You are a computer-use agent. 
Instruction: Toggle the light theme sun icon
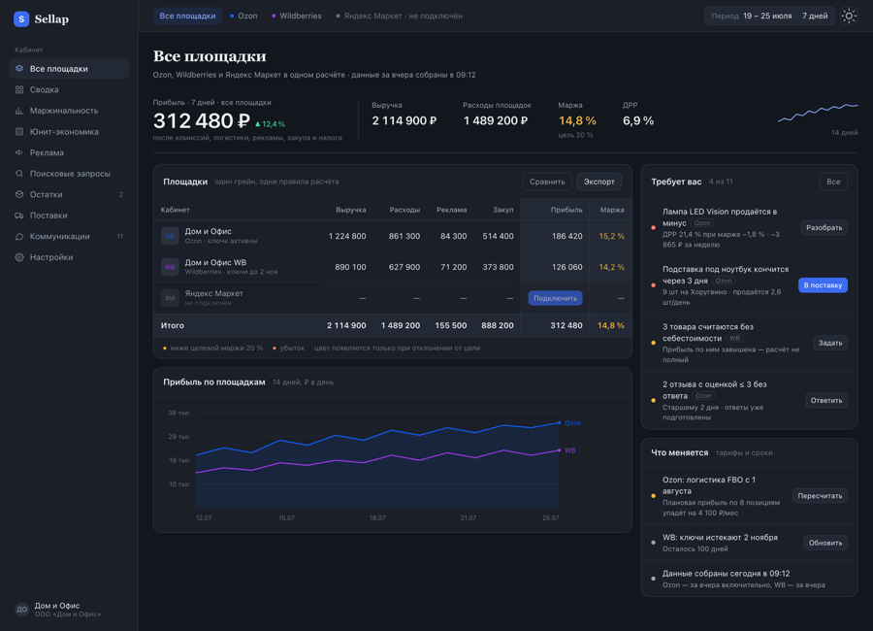point(849,16)
